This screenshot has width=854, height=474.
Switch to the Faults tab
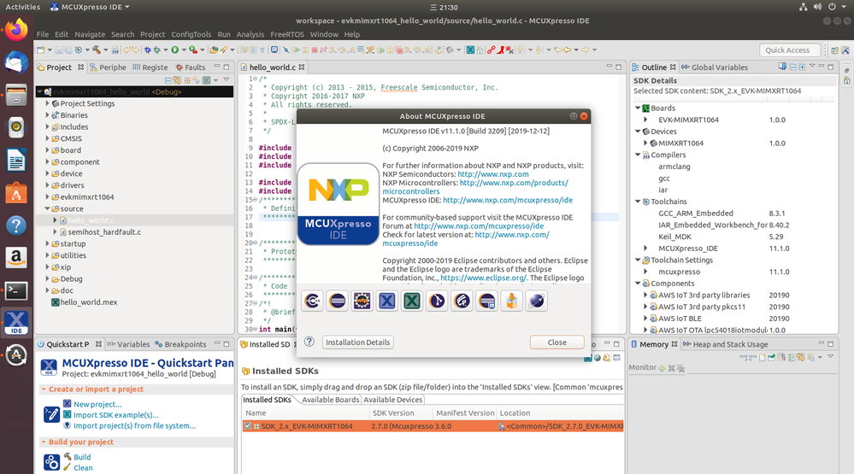[x=191, y=67]
